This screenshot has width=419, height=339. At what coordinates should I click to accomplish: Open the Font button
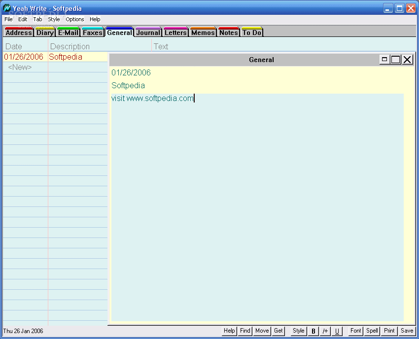tap(356, 331)
